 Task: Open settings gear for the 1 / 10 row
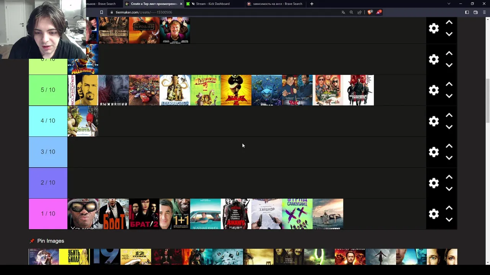tap(434, 214)
